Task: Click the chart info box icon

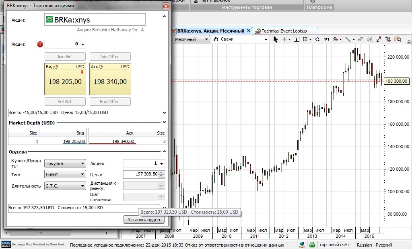Action: (x=297, y=39)
